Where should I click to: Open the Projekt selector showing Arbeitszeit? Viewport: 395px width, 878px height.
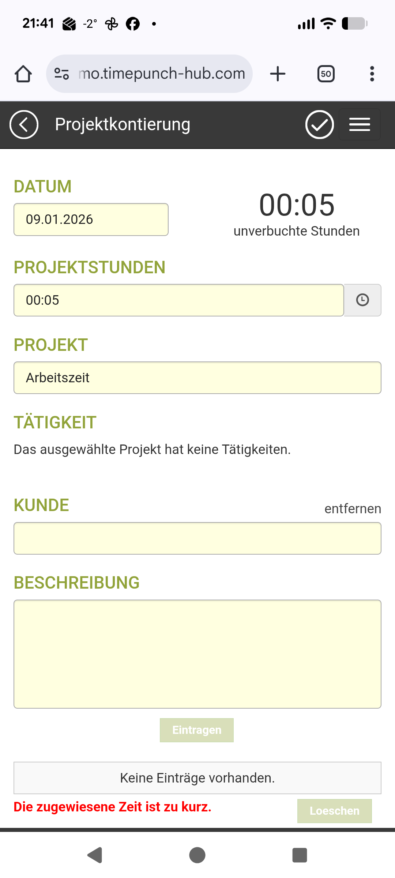pos(197,378)
